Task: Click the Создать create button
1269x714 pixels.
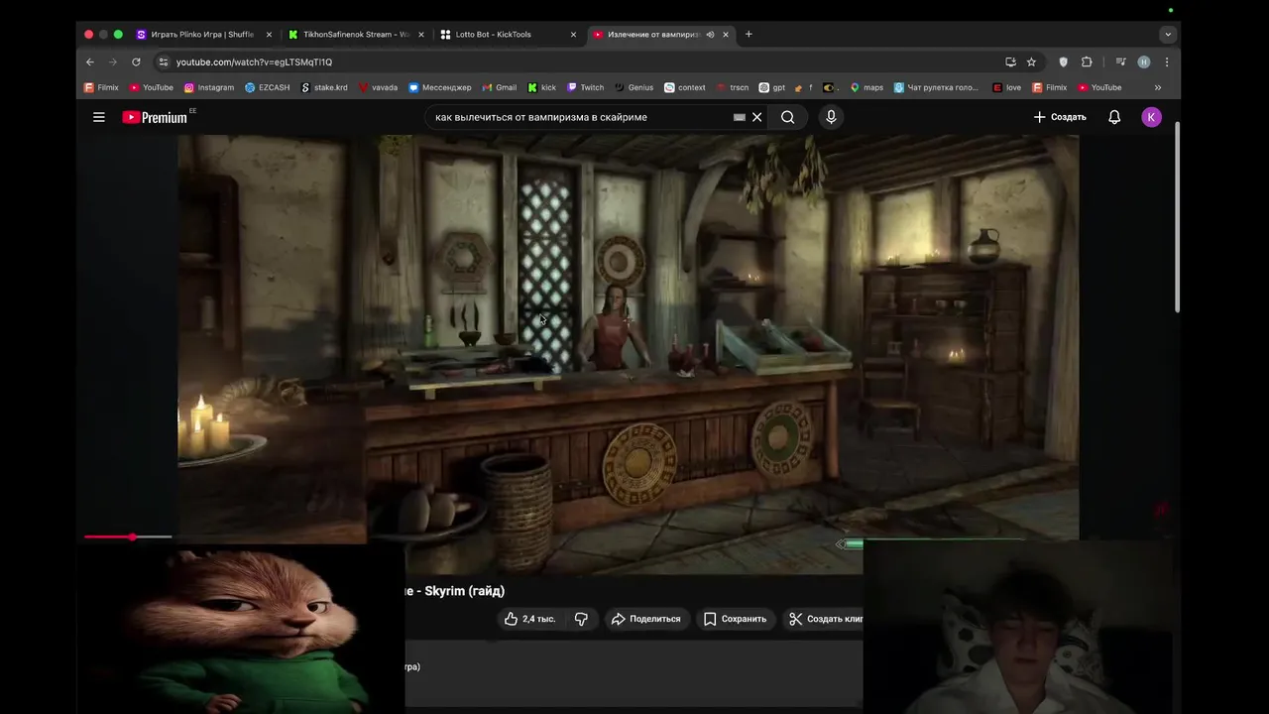Action: click(1060, 117)
